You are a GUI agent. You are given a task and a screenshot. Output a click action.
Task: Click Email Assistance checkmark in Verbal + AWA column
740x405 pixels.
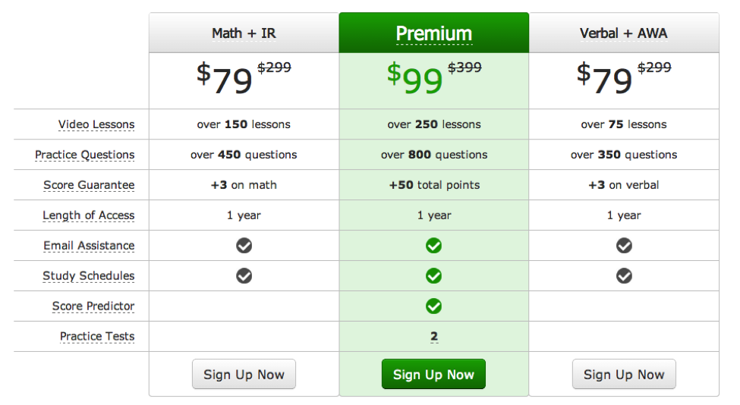coord(624,246)
